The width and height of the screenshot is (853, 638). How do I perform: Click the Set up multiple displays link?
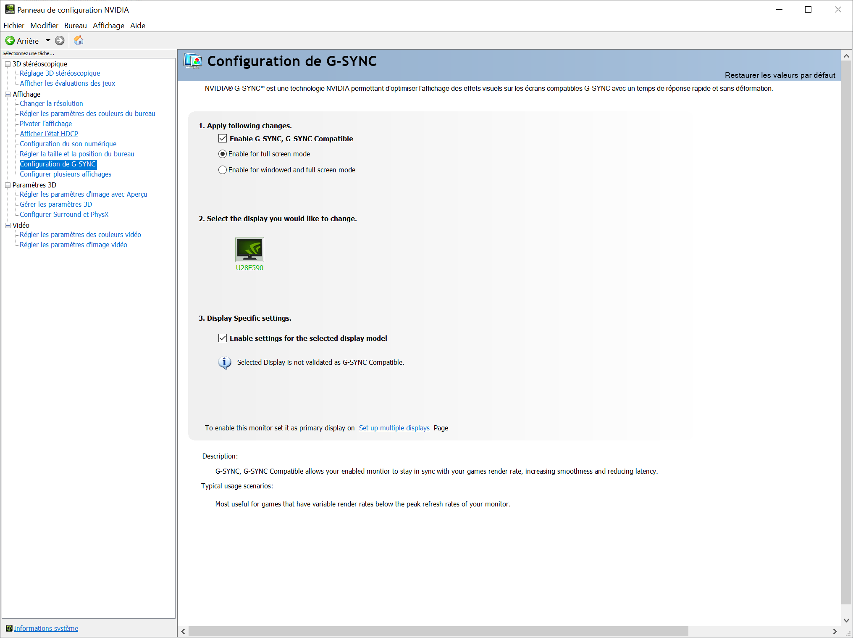394,428
